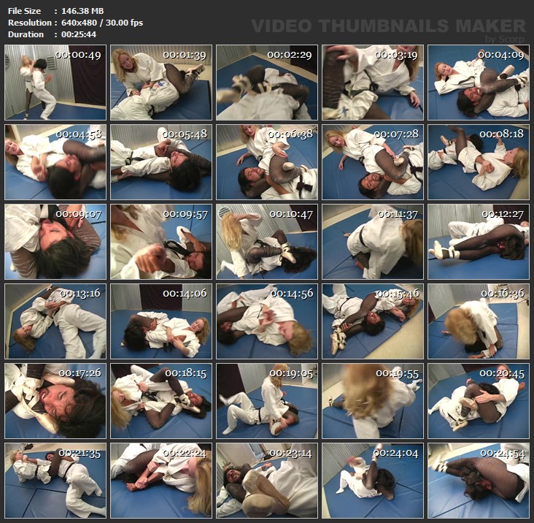Click the 00:13:16 frame
The image size is (534, 523).
pos(55,321)
